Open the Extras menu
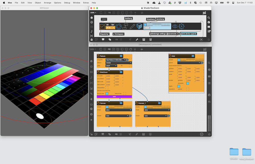The image size is (255, 164). [x=86, y=3]
